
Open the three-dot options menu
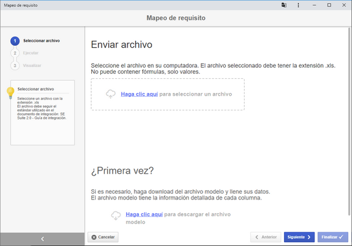[298, 5]
